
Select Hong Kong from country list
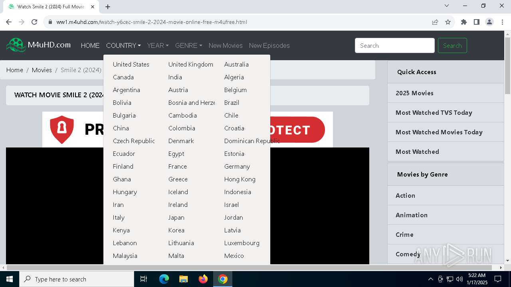coord(240,179)
